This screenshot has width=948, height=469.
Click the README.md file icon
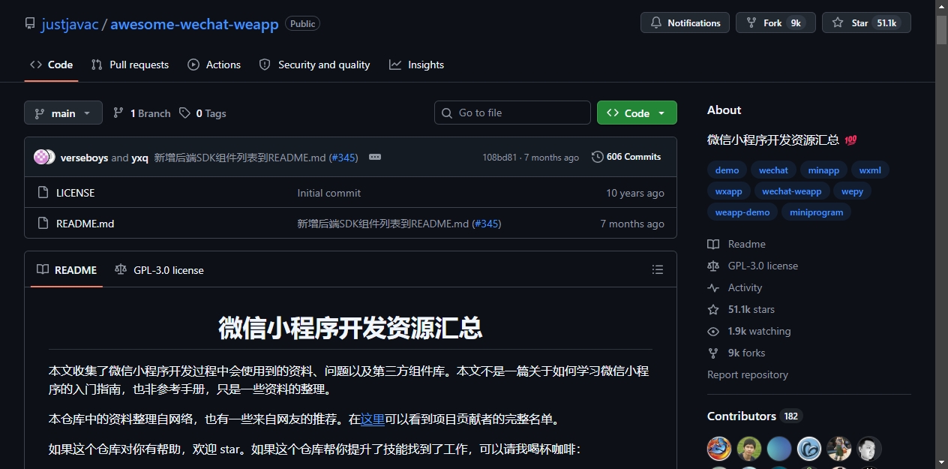43,224
